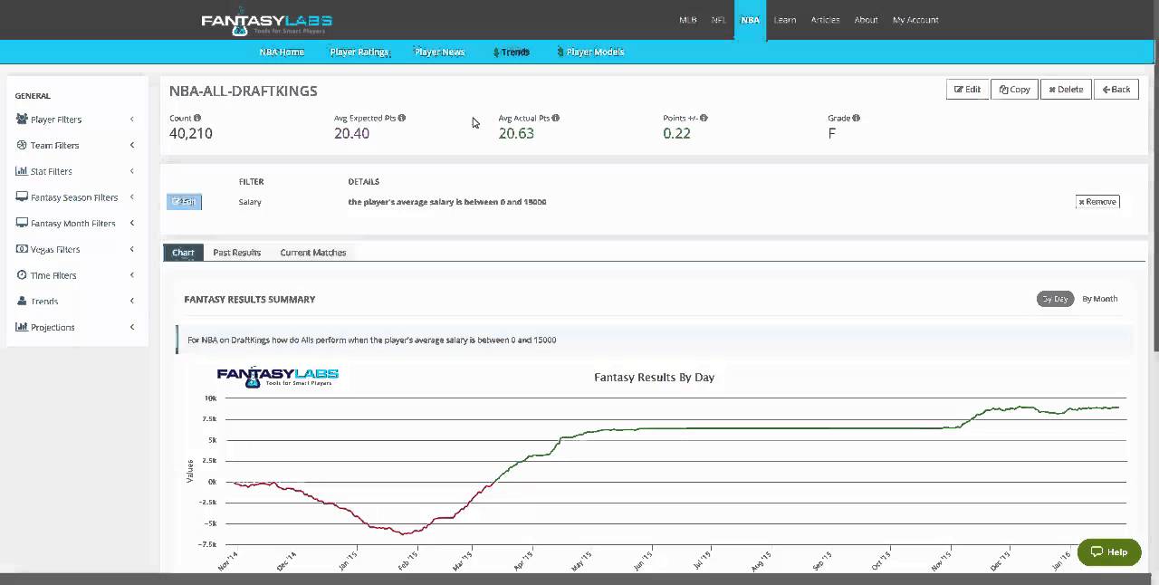Click the Trends person icon in sidebar

tap(22, 301)
